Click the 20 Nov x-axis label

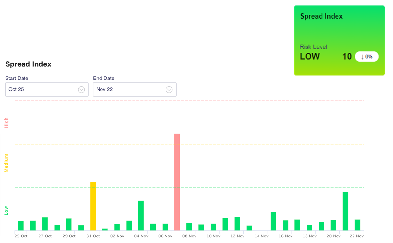click(334, 236)
